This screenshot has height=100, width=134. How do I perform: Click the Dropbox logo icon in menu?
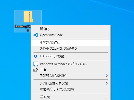click(x=36, y=56)
